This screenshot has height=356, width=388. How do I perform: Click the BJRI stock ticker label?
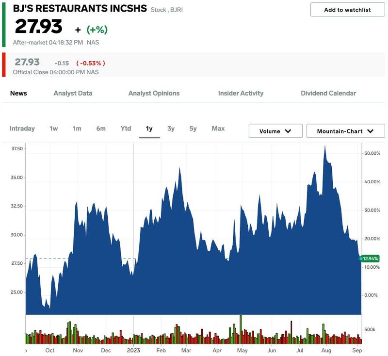pyautogui.click(x=177, y=10)
